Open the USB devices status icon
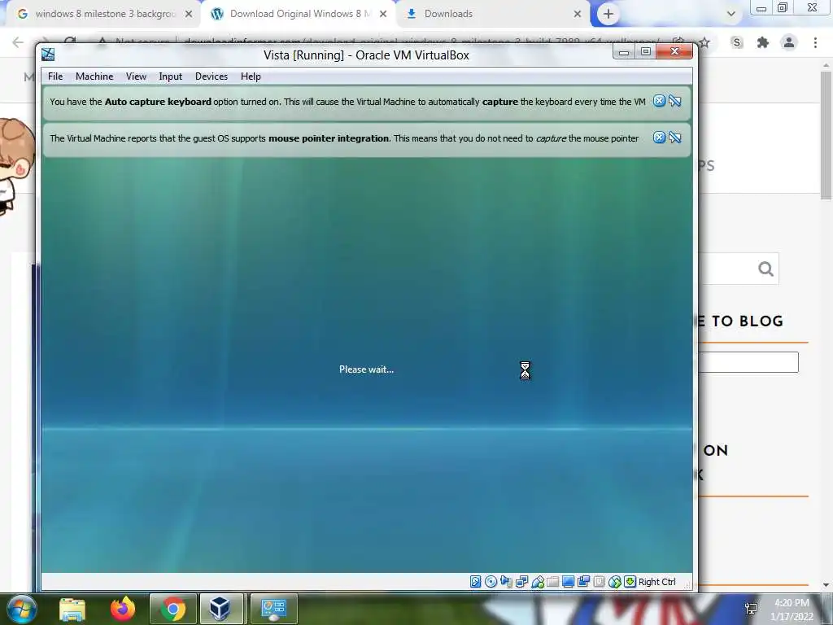Screen dimensions: 833x625 537,582
